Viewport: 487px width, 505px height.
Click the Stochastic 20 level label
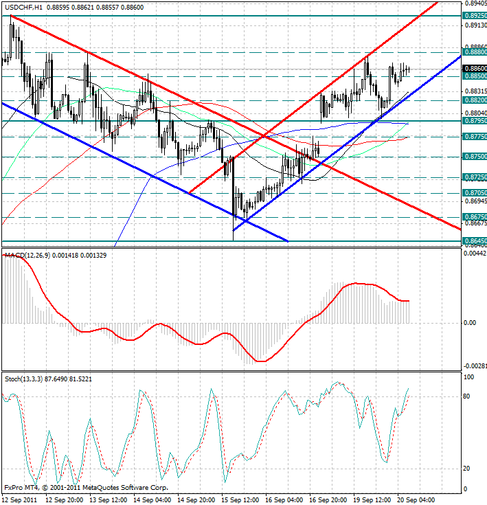[466, 469]
